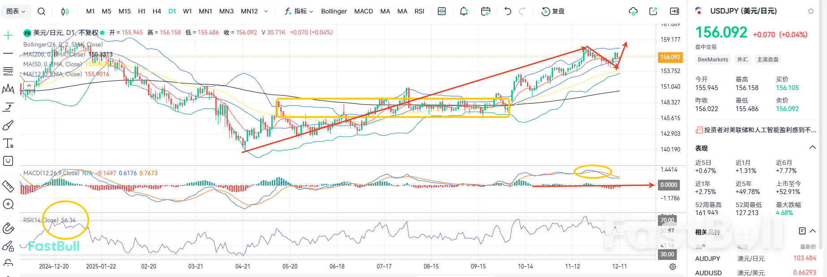This screenshot has height=277, width=827.
Task: Click the 复盘 replay button
Action: pyautogui.click(x=553, y=11)
